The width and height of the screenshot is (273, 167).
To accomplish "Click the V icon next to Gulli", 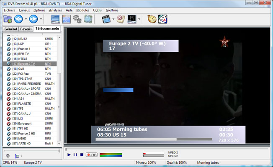I will click(8, 69).
